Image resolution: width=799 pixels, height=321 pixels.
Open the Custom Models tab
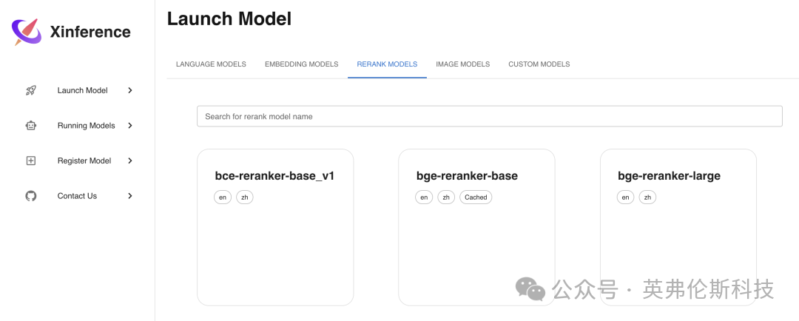[539, 64]
